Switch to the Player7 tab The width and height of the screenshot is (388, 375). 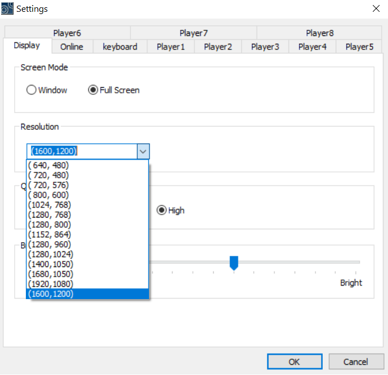(193, 33)
